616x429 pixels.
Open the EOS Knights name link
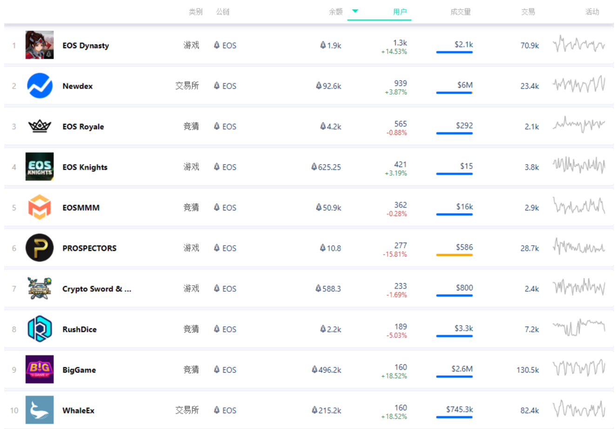coord(85,167)
